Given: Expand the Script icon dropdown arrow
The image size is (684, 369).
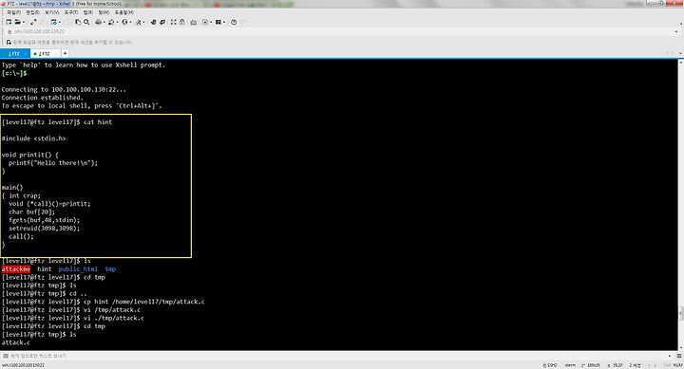Looking at the screenshot, I should (211, 22).
